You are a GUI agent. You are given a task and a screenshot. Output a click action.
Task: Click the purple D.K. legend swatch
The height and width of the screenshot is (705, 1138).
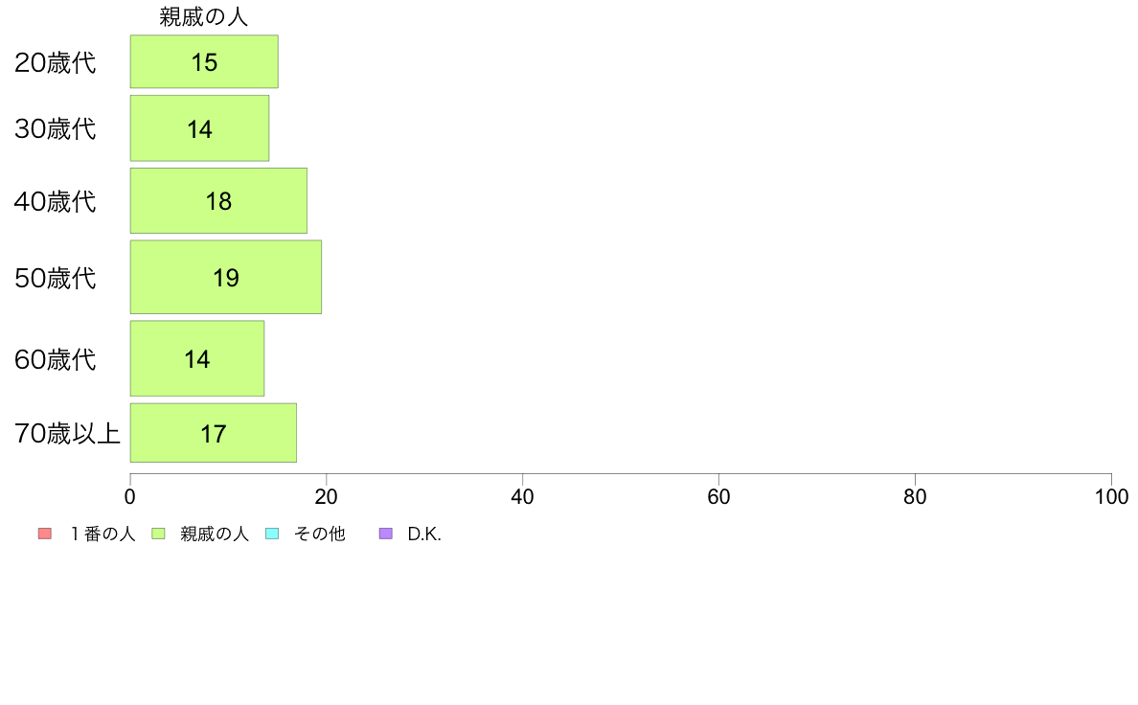[386, 534]
